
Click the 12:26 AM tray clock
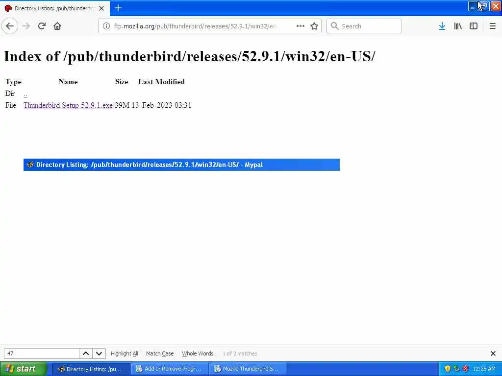[484, 369]
